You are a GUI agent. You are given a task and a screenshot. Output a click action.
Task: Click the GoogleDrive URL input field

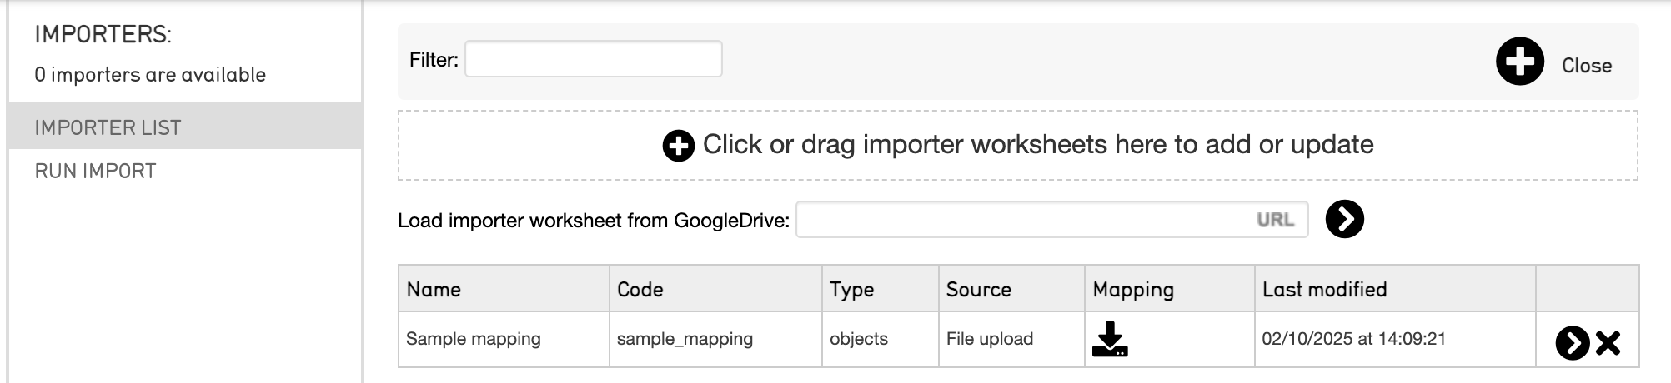[x=1052, y=220]
